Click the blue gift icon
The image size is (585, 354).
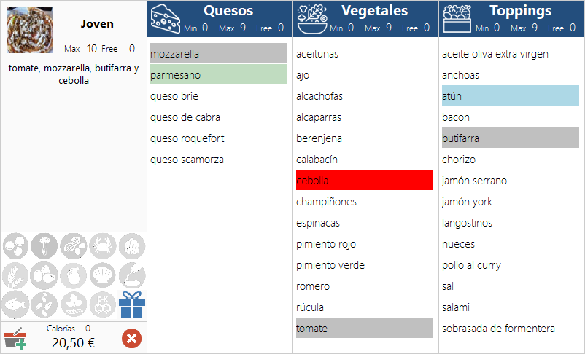click(132, 304)
